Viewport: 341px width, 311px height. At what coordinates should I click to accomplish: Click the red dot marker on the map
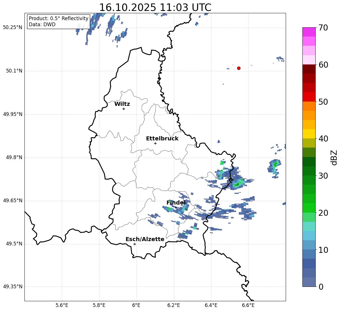(x=238, y=68)
